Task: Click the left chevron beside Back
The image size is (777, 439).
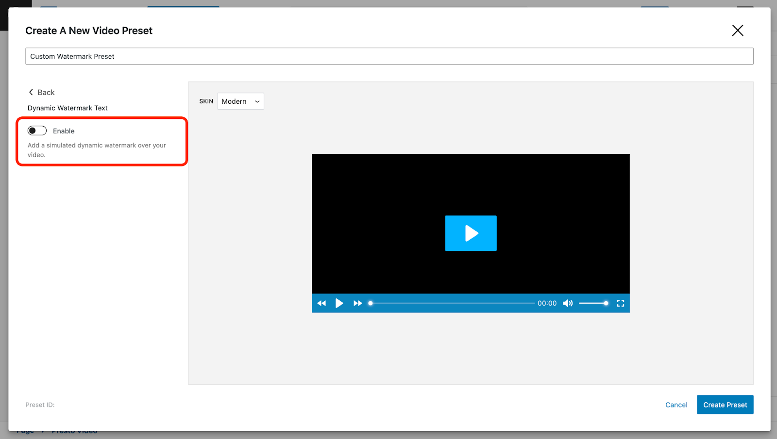Action: 31,92
